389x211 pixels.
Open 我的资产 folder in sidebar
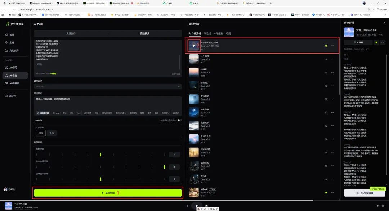[12, 51]
